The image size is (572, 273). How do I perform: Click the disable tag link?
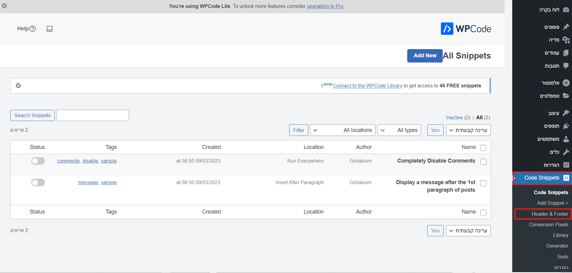(90, 161)
